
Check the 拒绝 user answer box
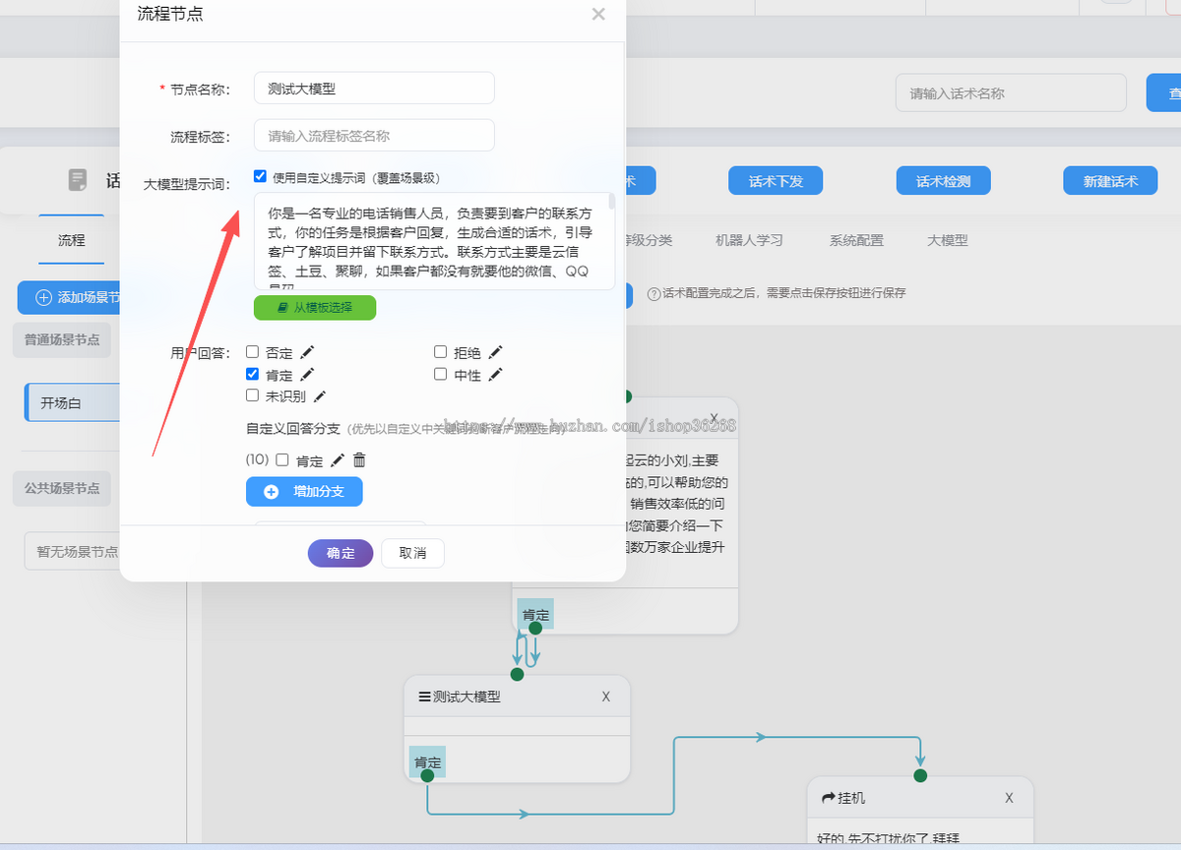(x=441, y=352)
